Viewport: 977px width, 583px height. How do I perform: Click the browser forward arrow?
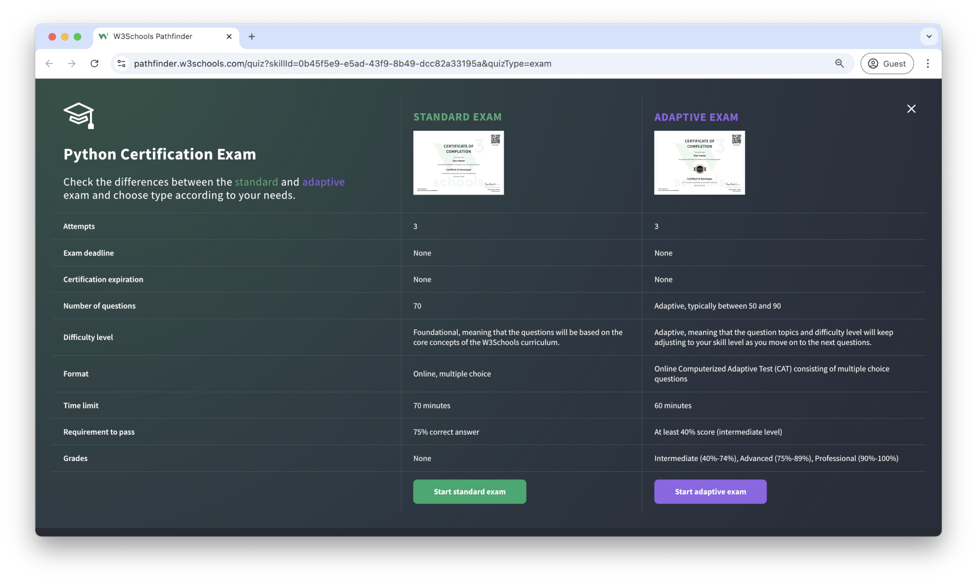72,63
